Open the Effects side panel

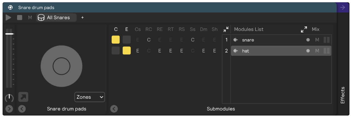[343, 95]
